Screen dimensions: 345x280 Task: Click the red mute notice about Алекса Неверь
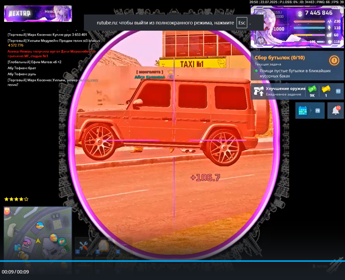tap(51, 54)
